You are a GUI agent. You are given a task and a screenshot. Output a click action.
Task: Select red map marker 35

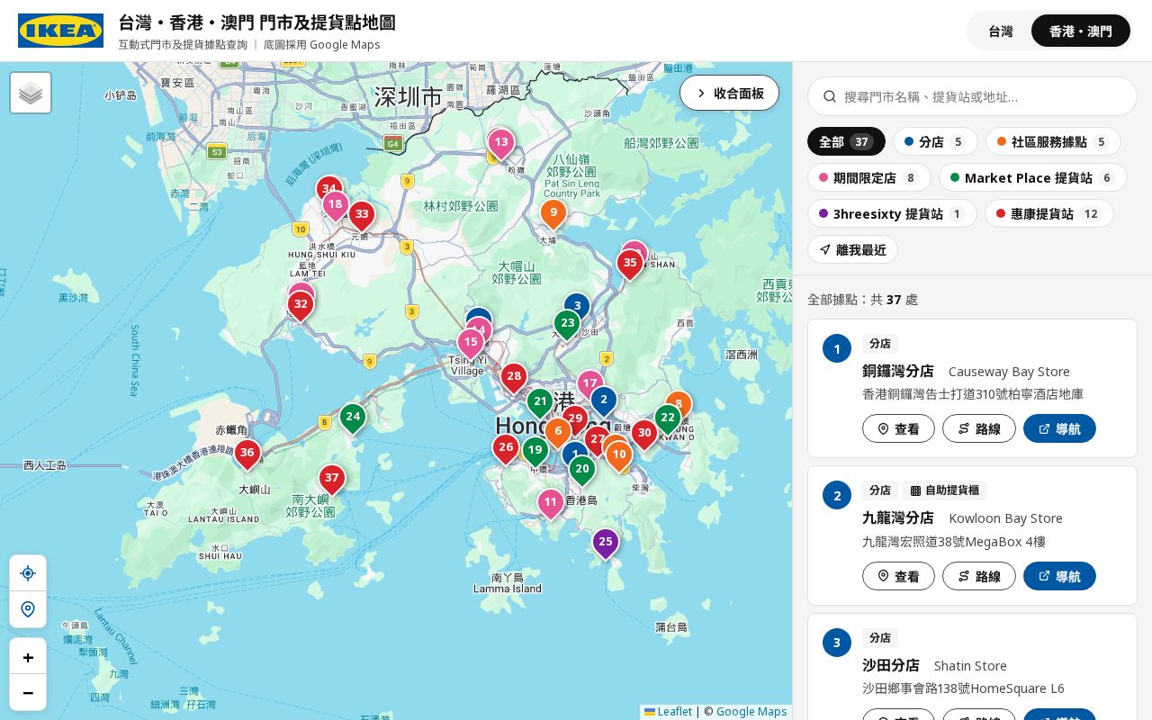coord(630,265)
